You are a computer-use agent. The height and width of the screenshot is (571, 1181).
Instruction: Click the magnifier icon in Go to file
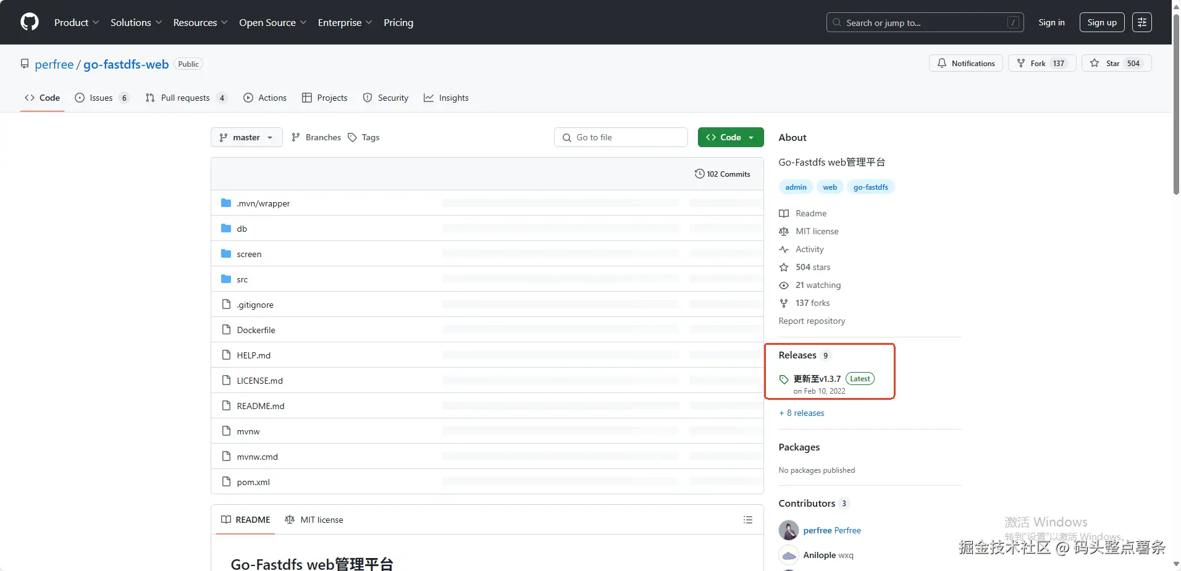click(567, 138)
